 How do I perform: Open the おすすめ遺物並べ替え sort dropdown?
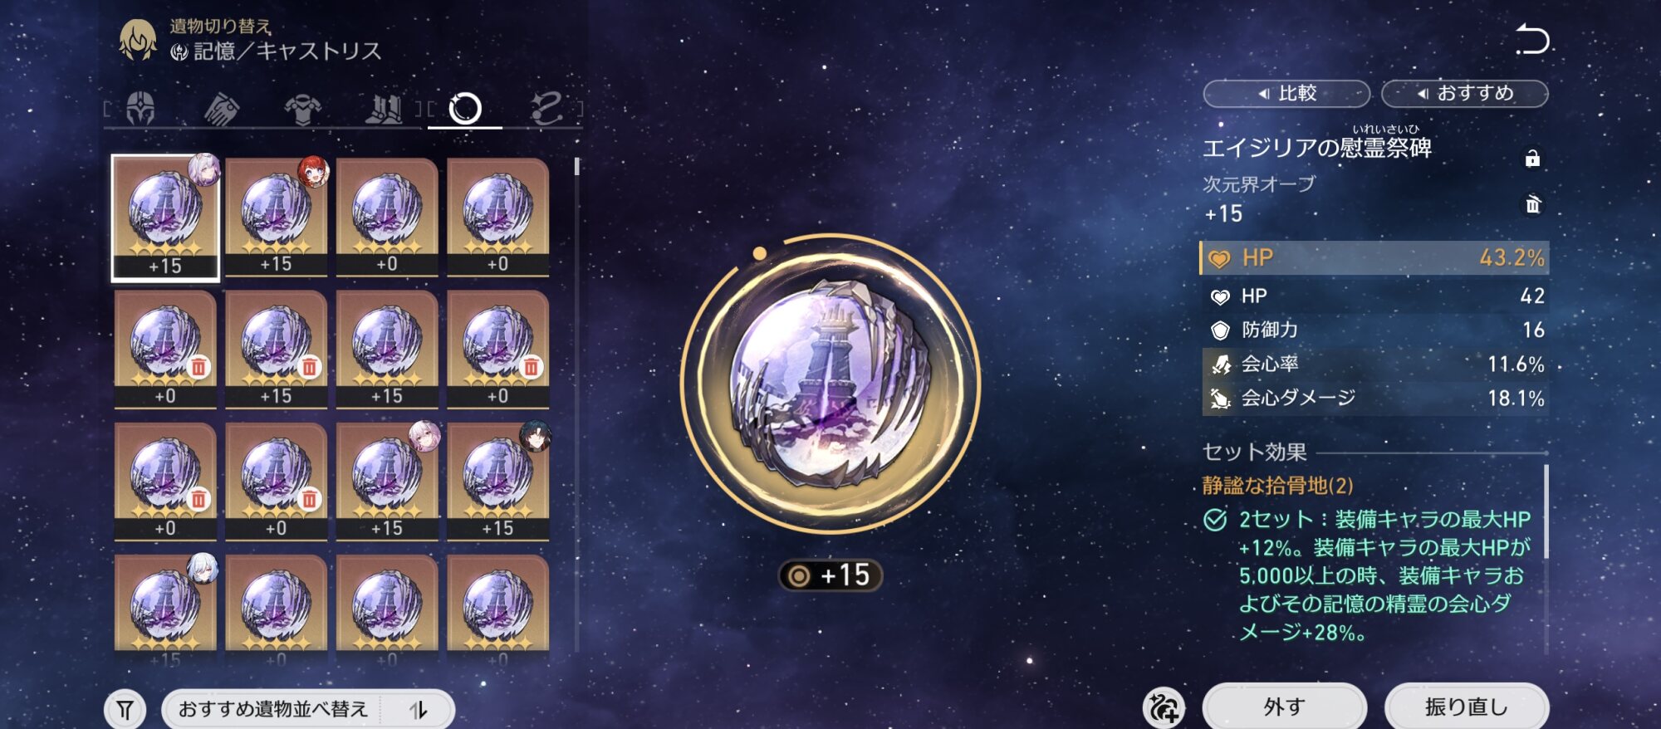pos(273,710)
